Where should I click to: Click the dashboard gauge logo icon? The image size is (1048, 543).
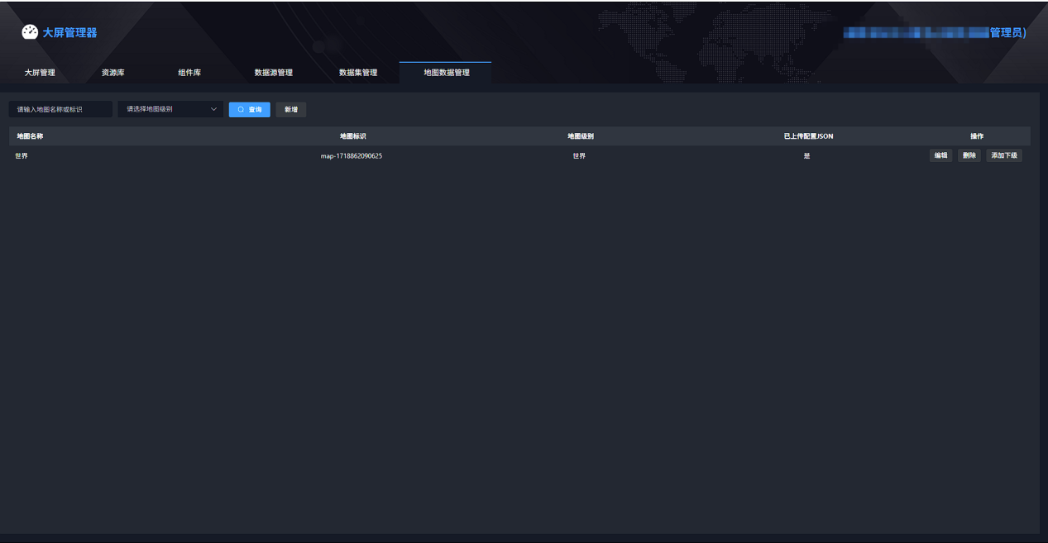coord(30,32)
